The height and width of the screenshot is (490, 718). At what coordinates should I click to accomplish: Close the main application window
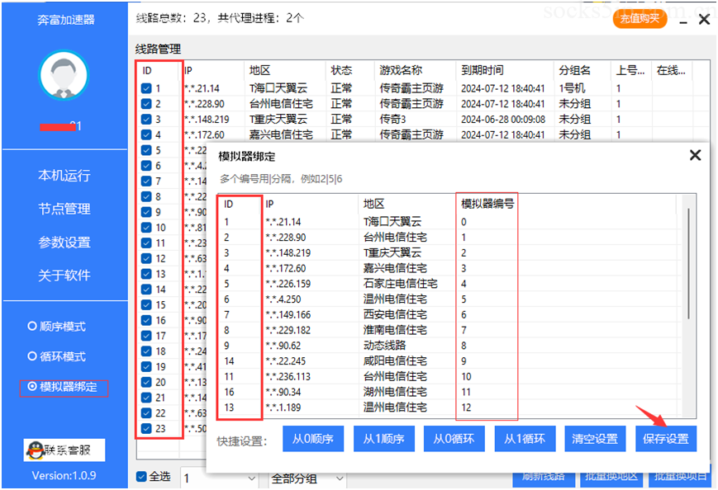[704, 18]
